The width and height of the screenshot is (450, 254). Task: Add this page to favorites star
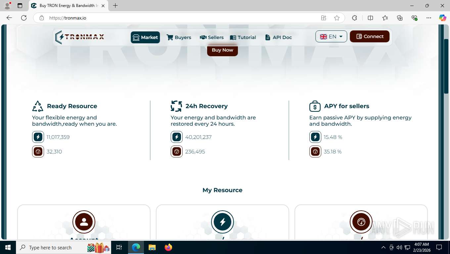[337, 18]
